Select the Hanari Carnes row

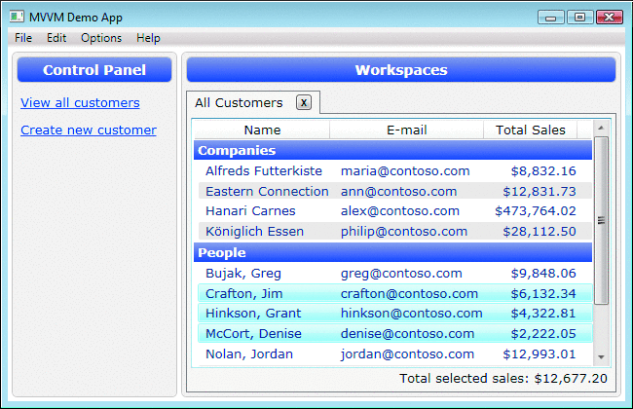tap(394, 210)
